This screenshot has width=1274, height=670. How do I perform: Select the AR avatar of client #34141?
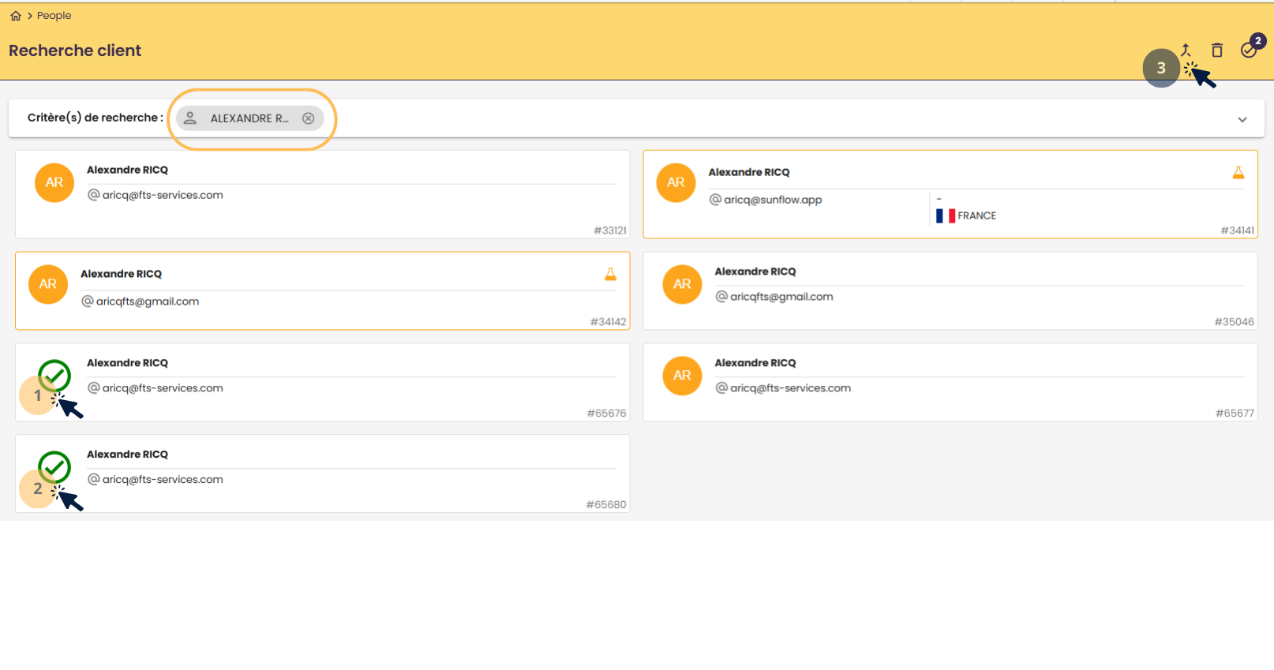[676, 182]
